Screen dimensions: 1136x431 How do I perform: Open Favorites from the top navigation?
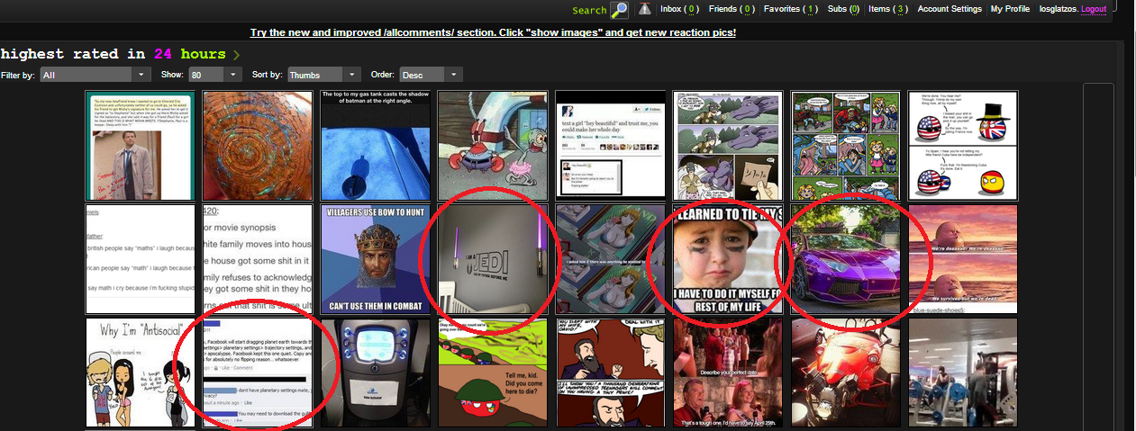pos(790,9)
